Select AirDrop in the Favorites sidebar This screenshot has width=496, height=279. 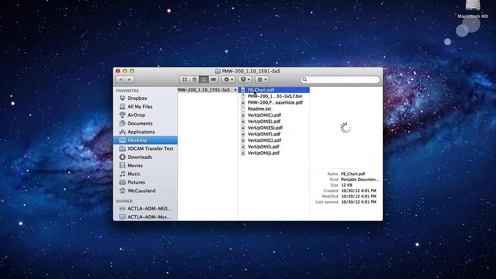[136, 115]
